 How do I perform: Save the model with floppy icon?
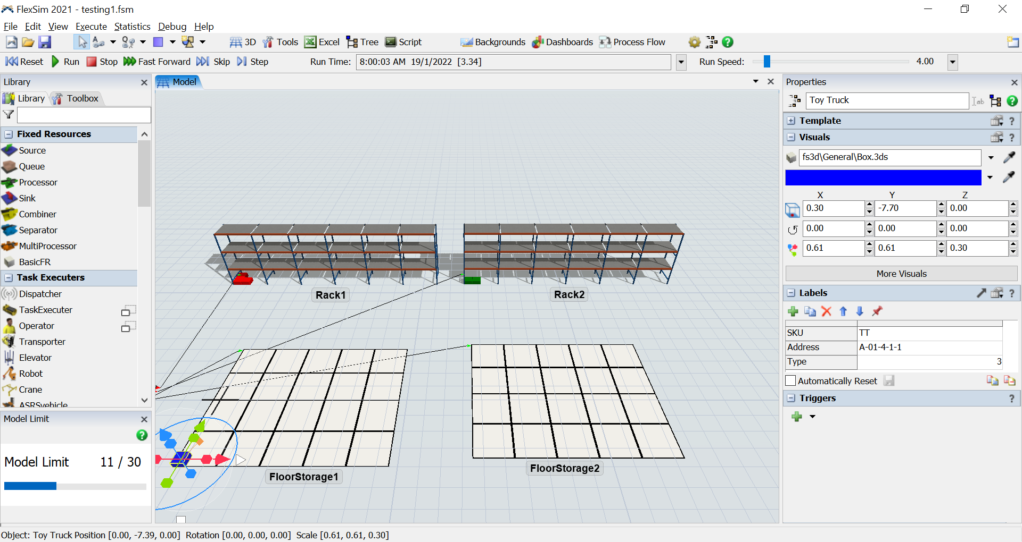pos(45,42)
